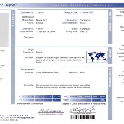Click the Identification section heading

[x=28, y=17]
